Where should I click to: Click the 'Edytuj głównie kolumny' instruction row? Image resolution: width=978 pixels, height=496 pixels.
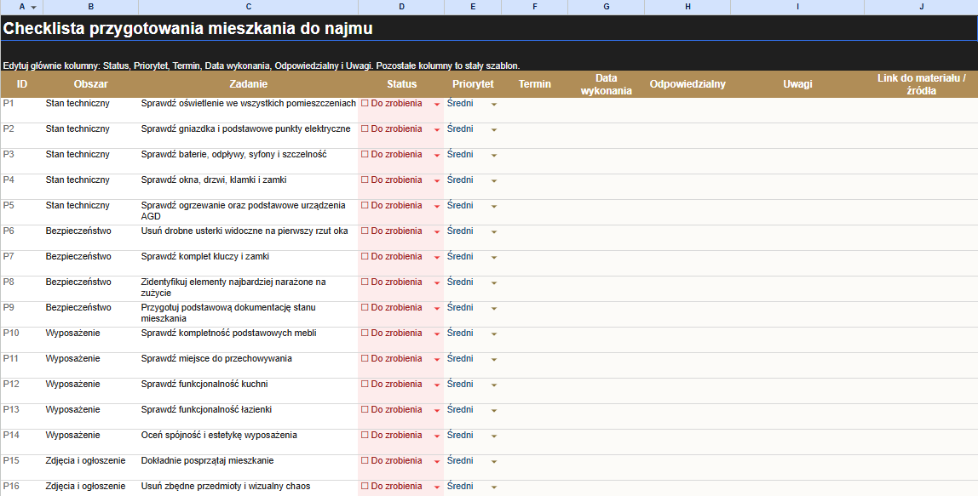[256, 65]
